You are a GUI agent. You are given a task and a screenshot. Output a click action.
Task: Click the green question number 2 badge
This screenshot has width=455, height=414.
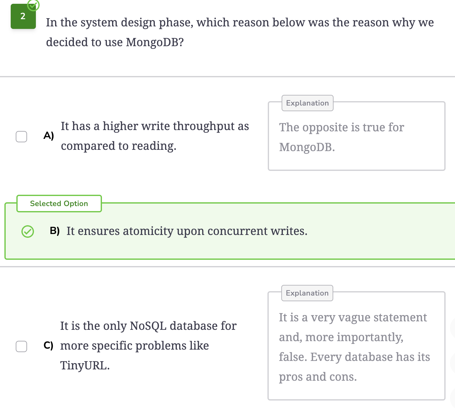pos(23,16)
